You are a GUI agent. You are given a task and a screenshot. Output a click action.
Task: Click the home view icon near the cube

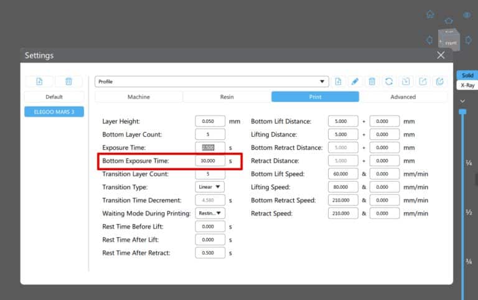(430, 14)
